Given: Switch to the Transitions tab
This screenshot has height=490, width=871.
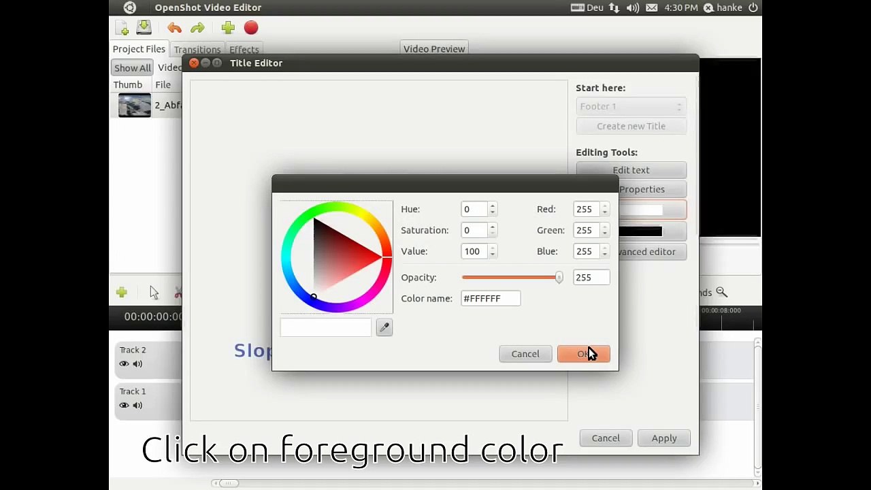Looking at the screenshot, I should (197, 50).
